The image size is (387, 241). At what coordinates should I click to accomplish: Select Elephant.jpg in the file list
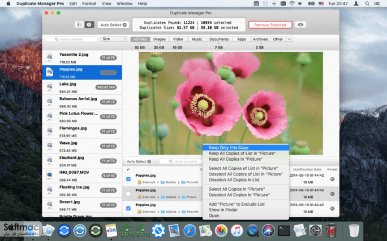pyautogui.click(x=82, y=161)
